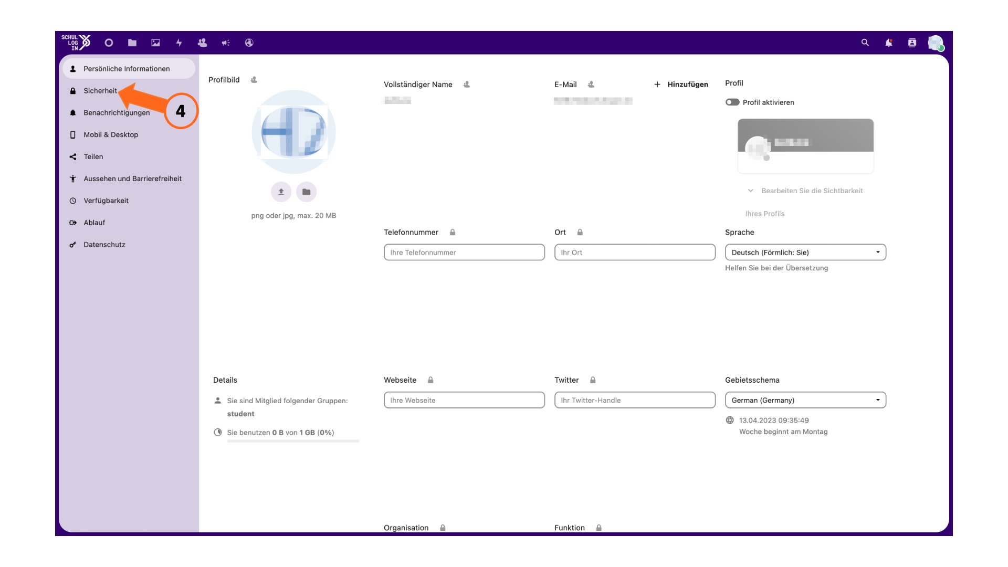Open Sicherheit settings section

point(100,91)
